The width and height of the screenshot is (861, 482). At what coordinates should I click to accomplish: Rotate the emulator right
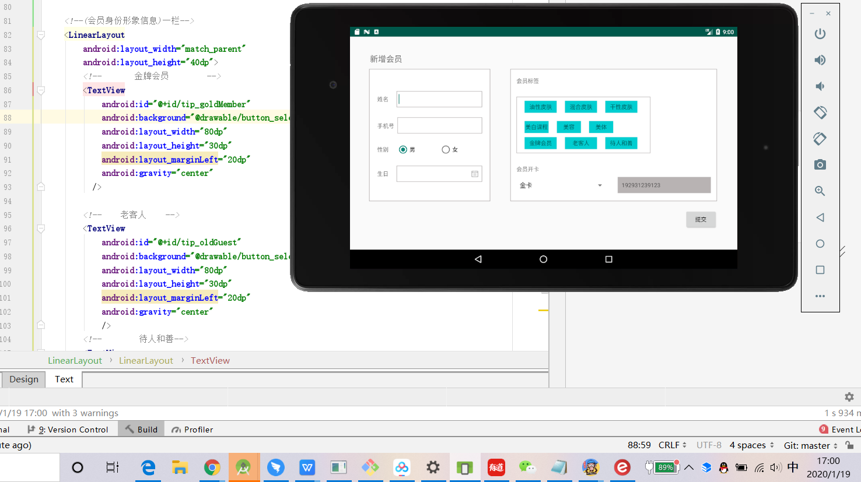(820, 139)
